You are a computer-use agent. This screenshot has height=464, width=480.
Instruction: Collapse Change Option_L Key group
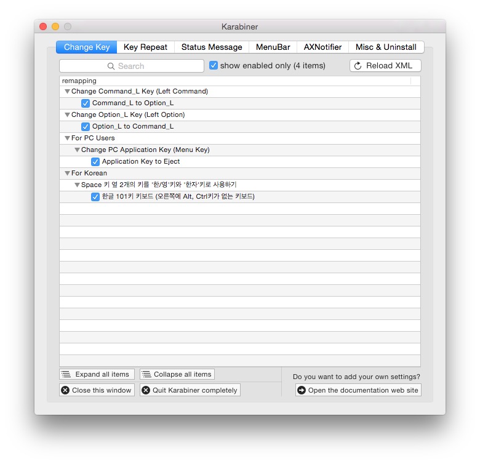[67, 115]
